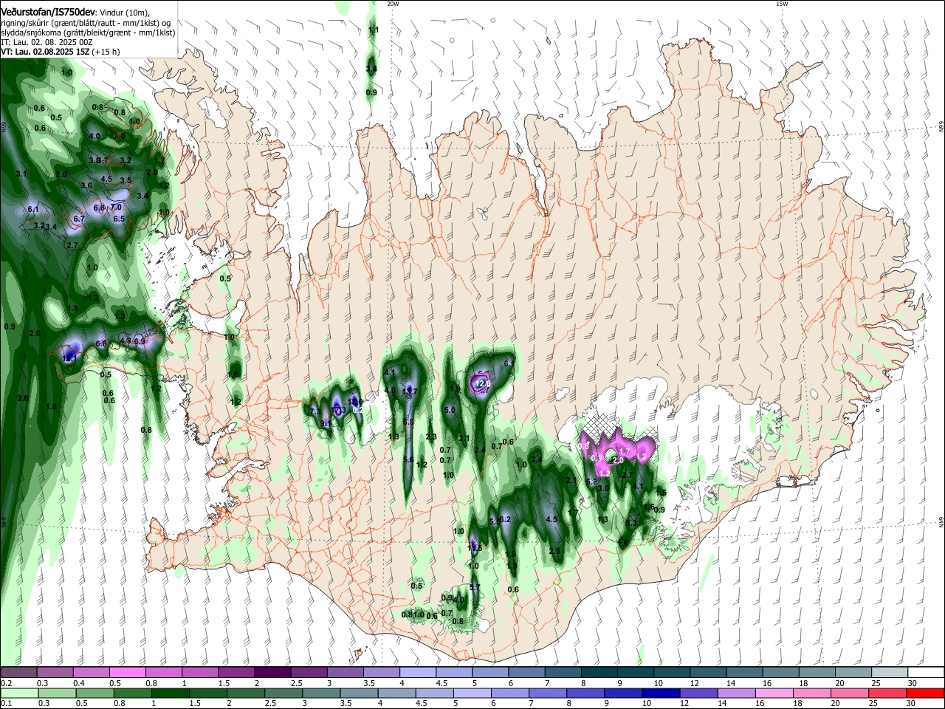Select the light pink lower swatch starting at 16

pyautogui.click(x=775, y=693)
